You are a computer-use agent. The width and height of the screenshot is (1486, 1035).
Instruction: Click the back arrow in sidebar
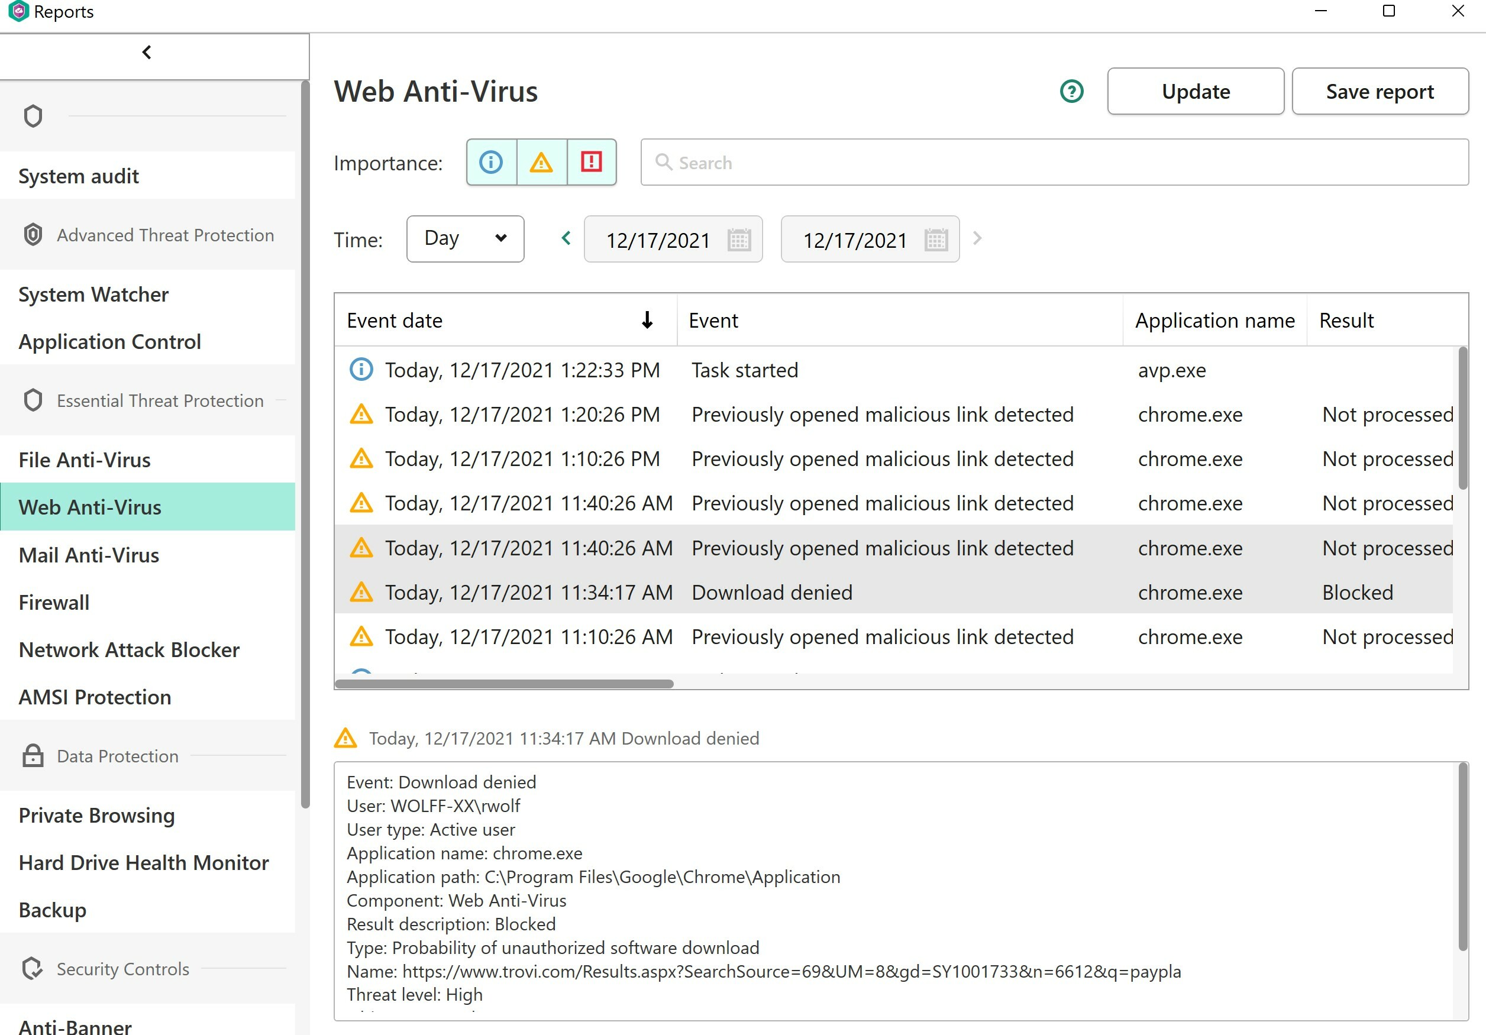click(x=147, y=53)
